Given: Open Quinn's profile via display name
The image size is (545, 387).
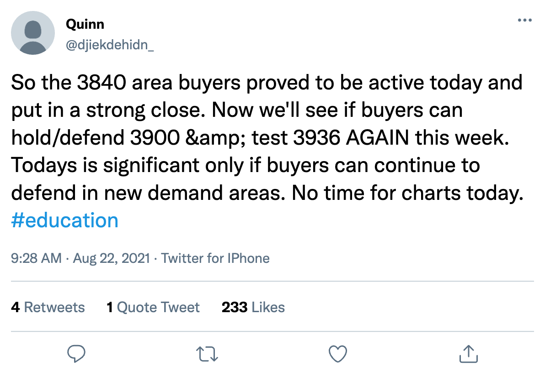Looking at the screenshot, I should [85, 24].
